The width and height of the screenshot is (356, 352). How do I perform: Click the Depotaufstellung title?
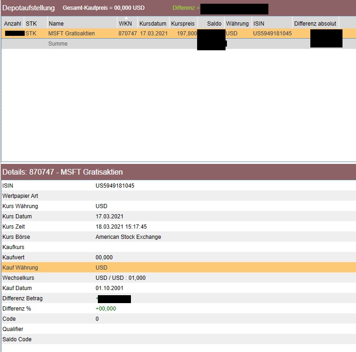pos(28,8)
